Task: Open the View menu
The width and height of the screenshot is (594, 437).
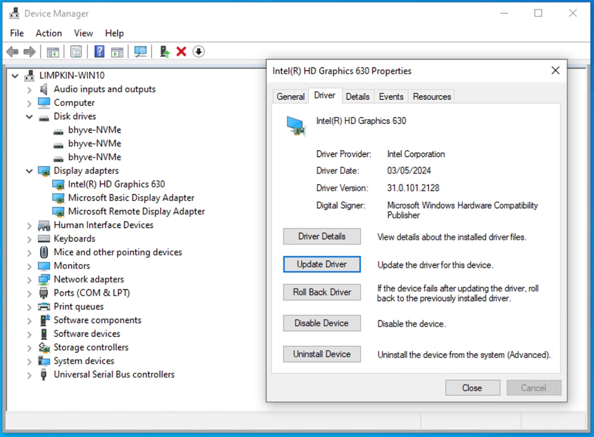Action: pyautogui.click(x=83, y=33)
